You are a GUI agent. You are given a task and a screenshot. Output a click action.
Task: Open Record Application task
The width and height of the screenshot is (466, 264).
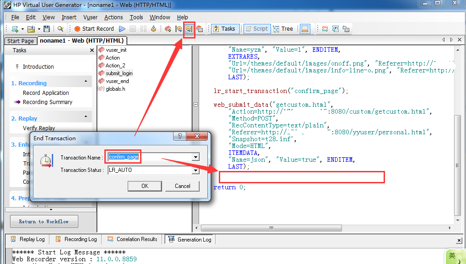point(46,93)
